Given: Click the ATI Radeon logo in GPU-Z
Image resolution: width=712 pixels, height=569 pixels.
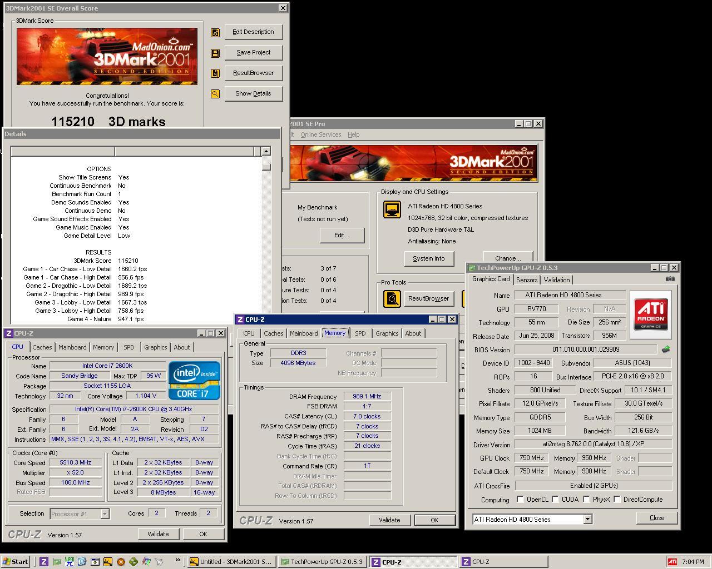Looking at the screenshot, I should 651,315.
